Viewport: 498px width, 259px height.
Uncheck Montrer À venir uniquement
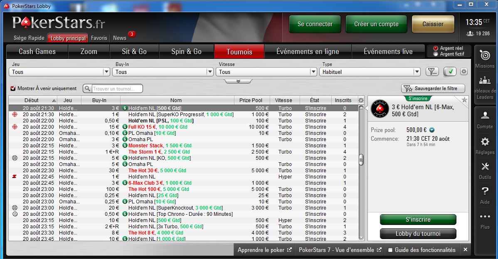13,88
